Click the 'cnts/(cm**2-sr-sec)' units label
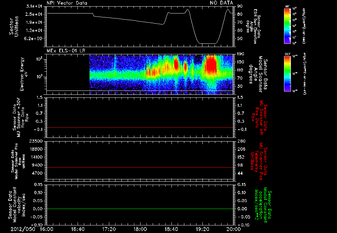The height and width of the screenshot is (233, 337). click(303, 26)
